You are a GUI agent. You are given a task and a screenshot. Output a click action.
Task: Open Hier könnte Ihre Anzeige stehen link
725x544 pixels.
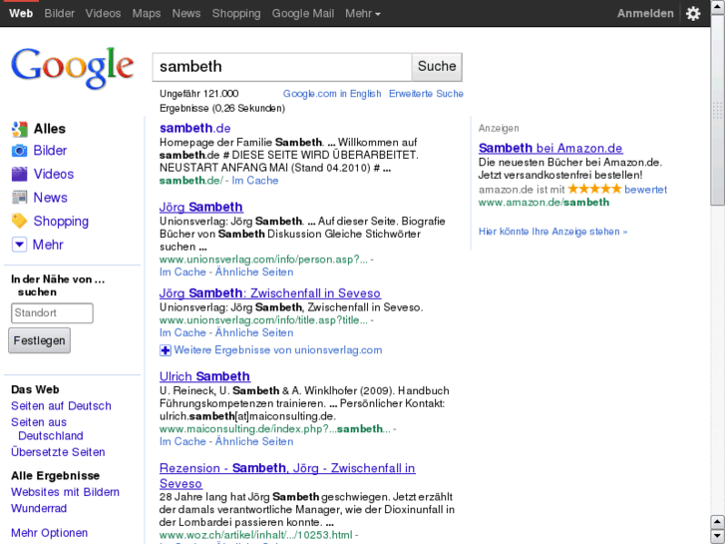[552, 232]
